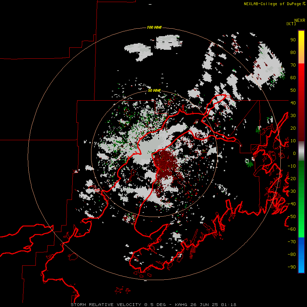Click the -10 value on the velocity scale

click(x=292, y=166)
